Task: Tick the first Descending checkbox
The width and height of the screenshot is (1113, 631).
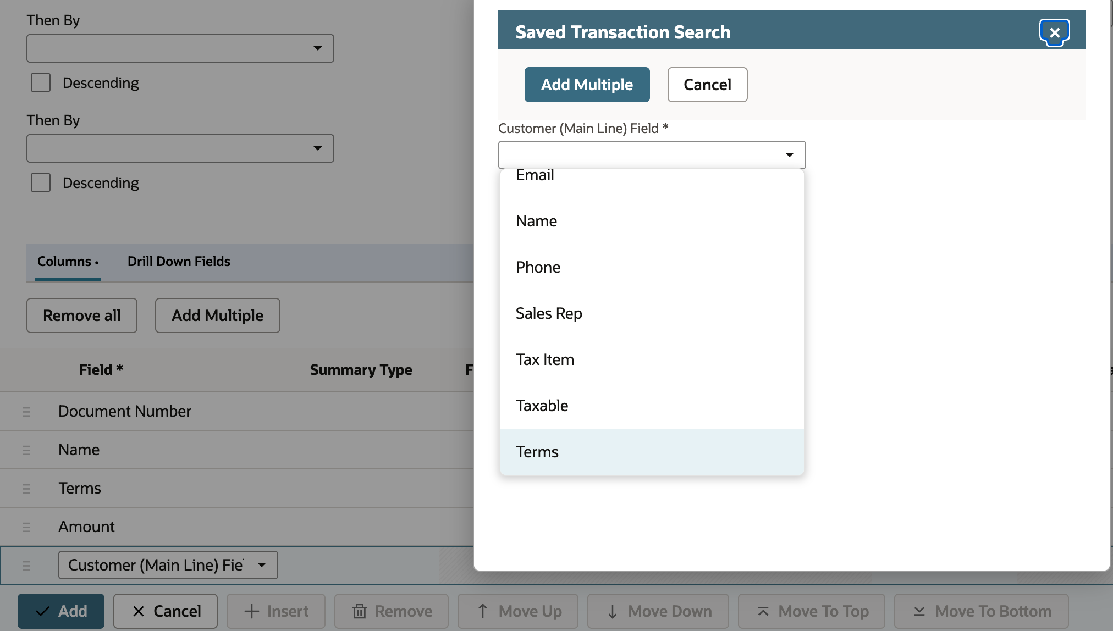Action: (41, 82)
